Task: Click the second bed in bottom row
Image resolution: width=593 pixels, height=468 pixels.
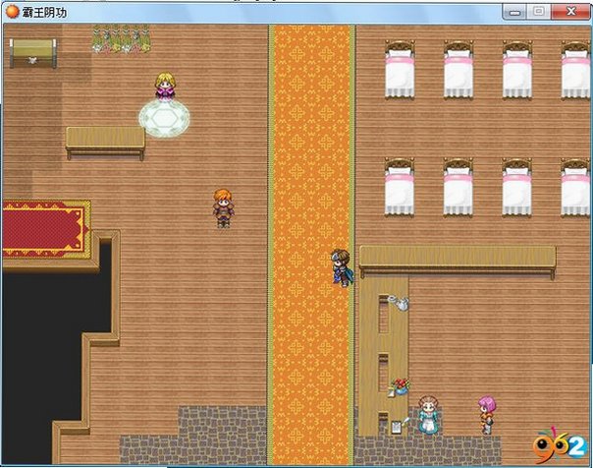Action: pyautogui.click(x=458, y=188)
